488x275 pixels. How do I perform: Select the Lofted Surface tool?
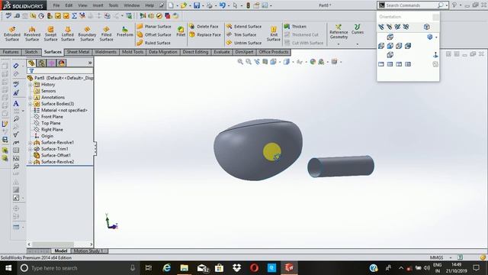point(68,34)
